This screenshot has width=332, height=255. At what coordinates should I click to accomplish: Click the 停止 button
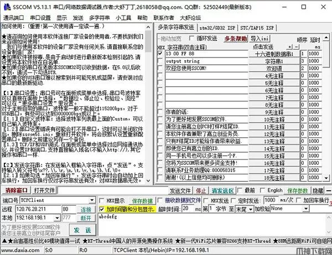(201, 191)
